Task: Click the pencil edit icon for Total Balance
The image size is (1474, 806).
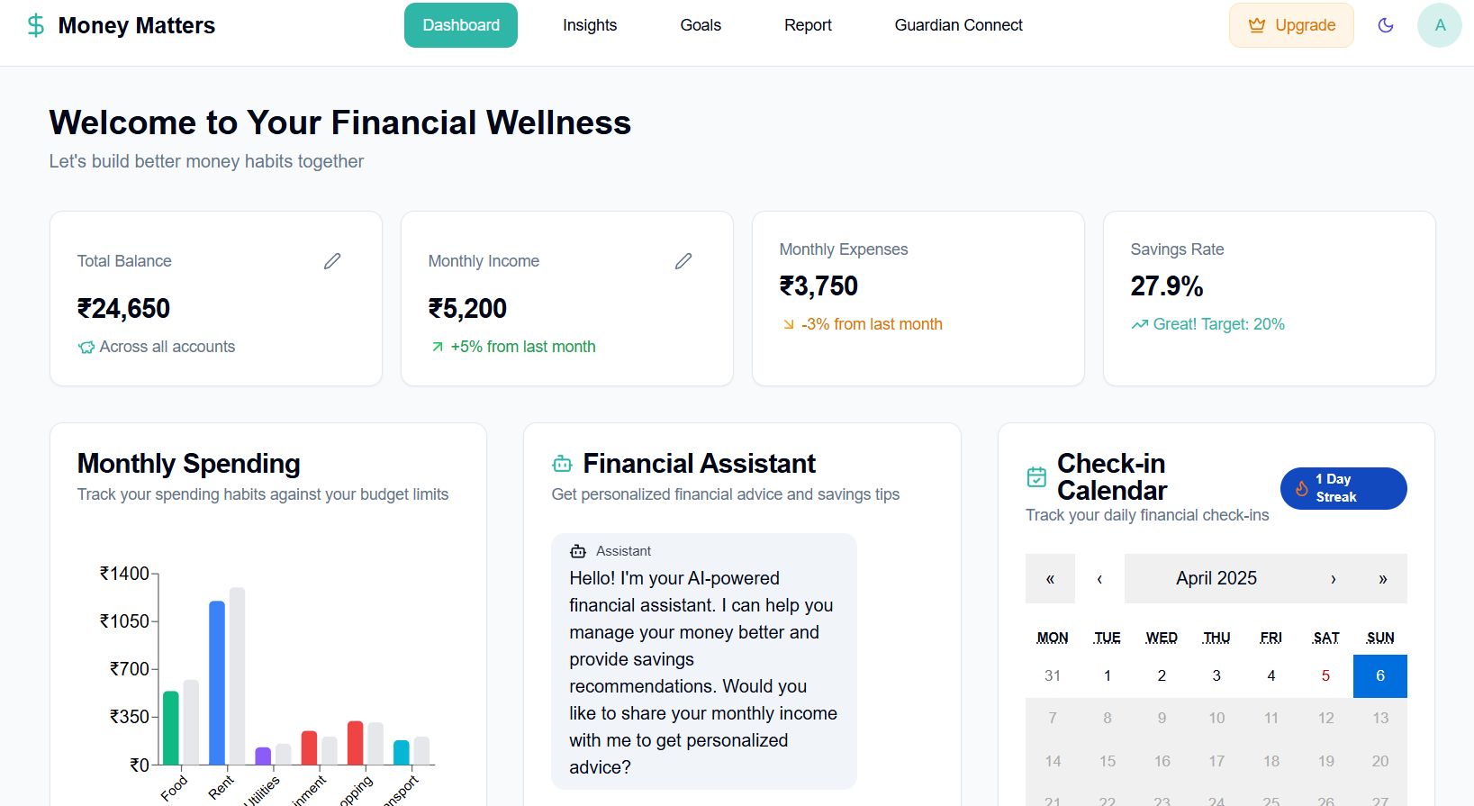Action: pos(332,261)
